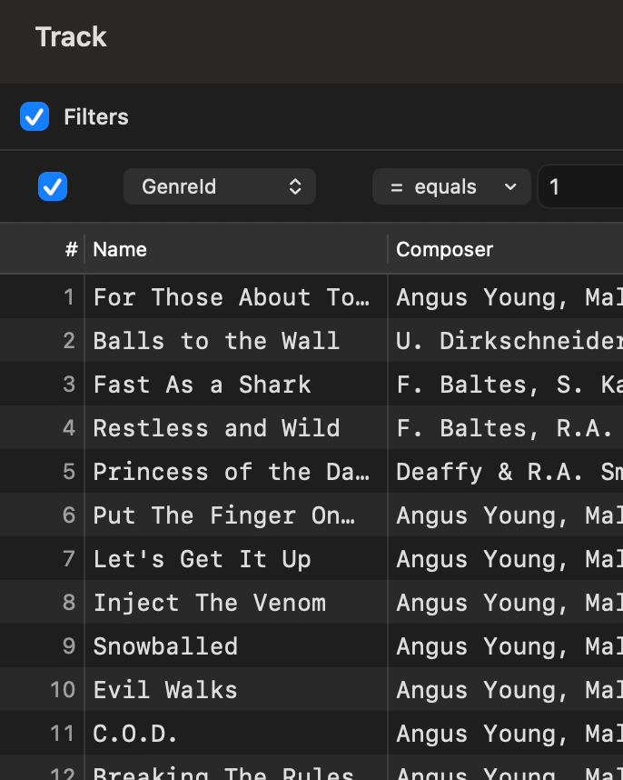Click row number 6
Screen dimensions: 623x780
[69, 515]
